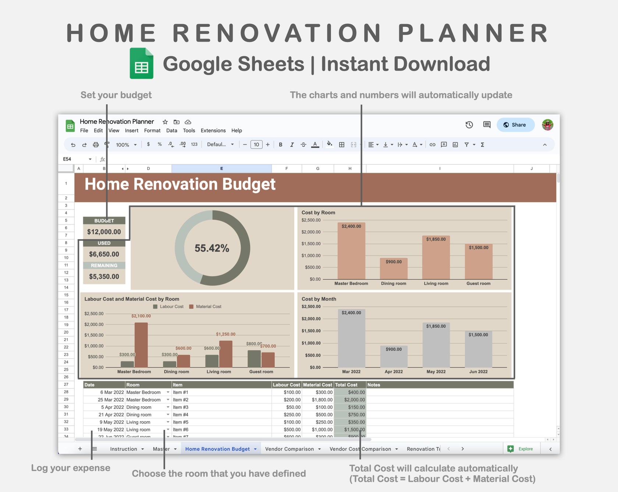
Task: Star the Home Renovation Planner document
Action: coord(165,122)
